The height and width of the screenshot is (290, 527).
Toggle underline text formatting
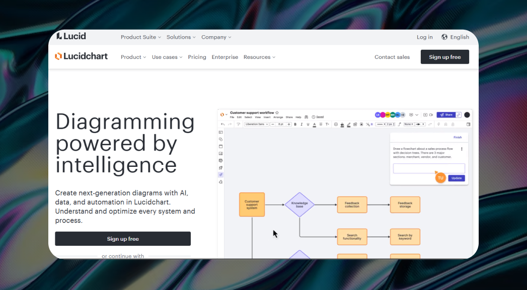point(308,124)
